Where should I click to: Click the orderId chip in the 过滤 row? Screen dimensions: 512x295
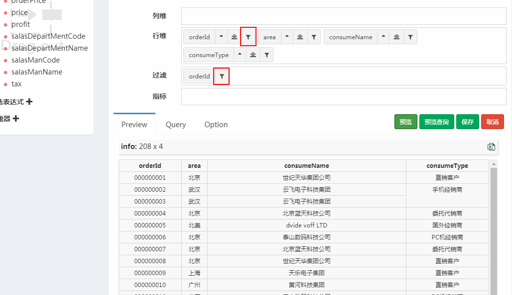199,76
